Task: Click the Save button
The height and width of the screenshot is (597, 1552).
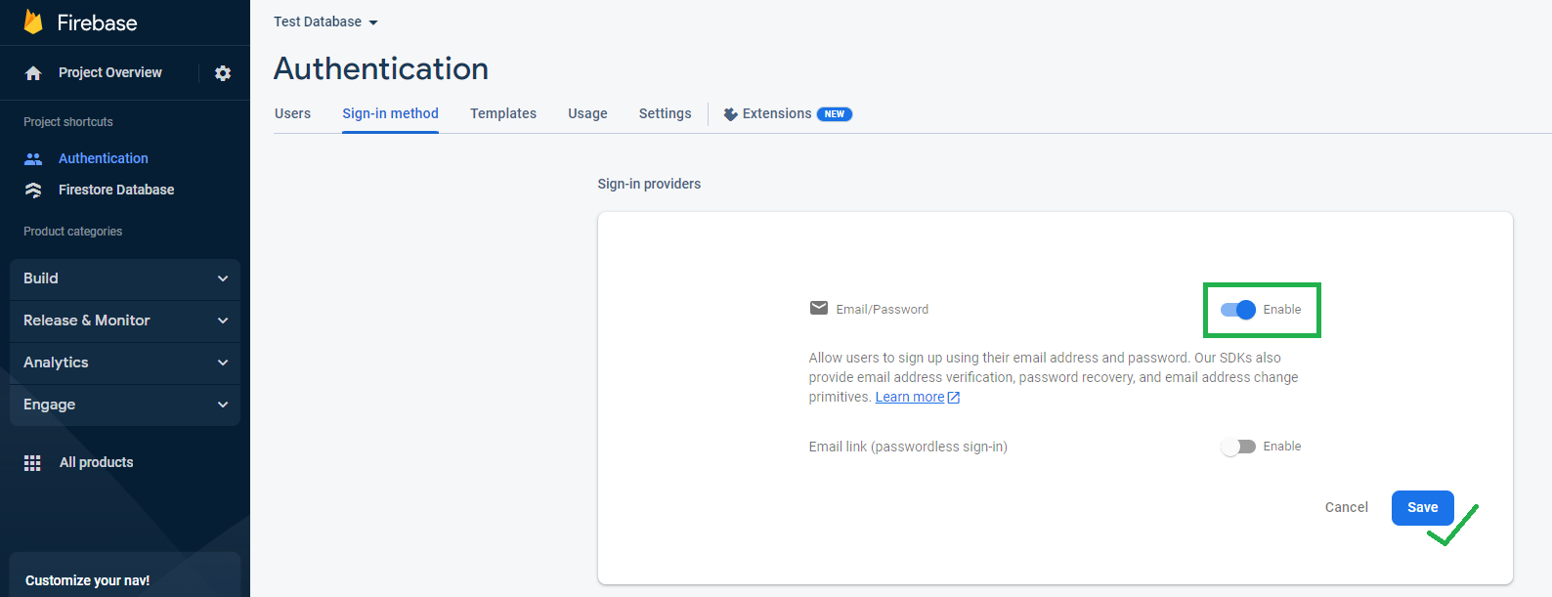Action: tap(1422, 508)
